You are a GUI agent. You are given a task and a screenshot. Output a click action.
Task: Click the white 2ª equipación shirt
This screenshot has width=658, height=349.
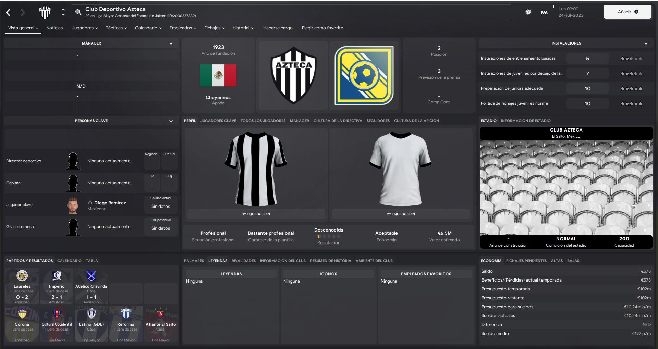tap(401, 169)
